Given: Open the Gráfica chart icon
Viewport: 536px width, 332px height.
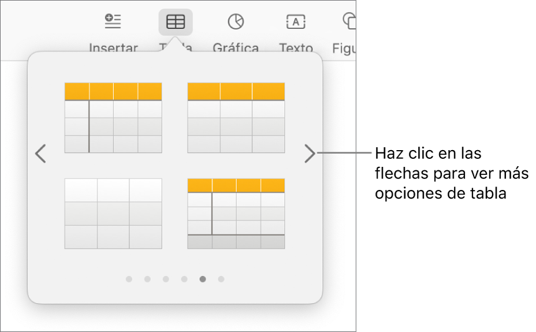Looking at the screenshot, I should [x=236, y=22].
